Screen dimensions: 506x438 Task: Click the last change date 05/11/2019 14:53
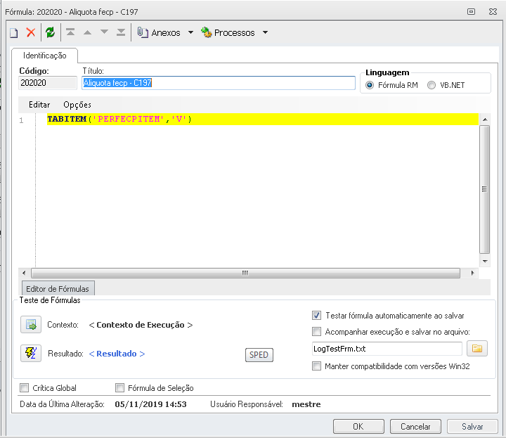150,404
